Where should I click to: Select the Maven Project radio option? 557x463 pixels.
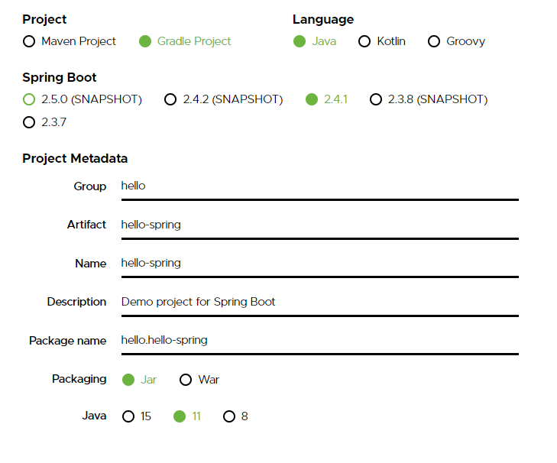(x=29, y=41)
